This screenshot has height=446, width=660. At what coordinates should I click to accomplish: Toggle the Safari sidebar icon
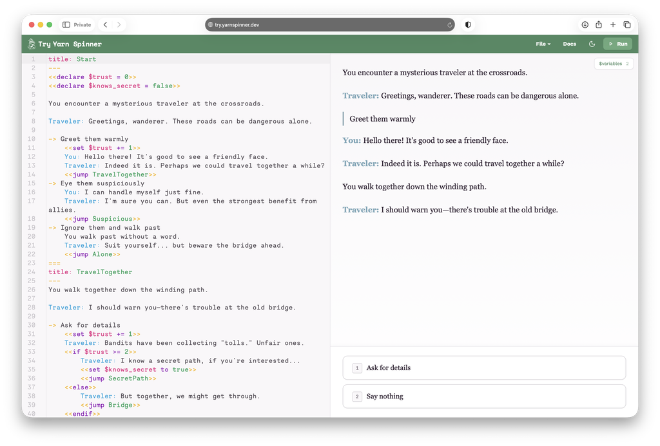tap(66, 25)
